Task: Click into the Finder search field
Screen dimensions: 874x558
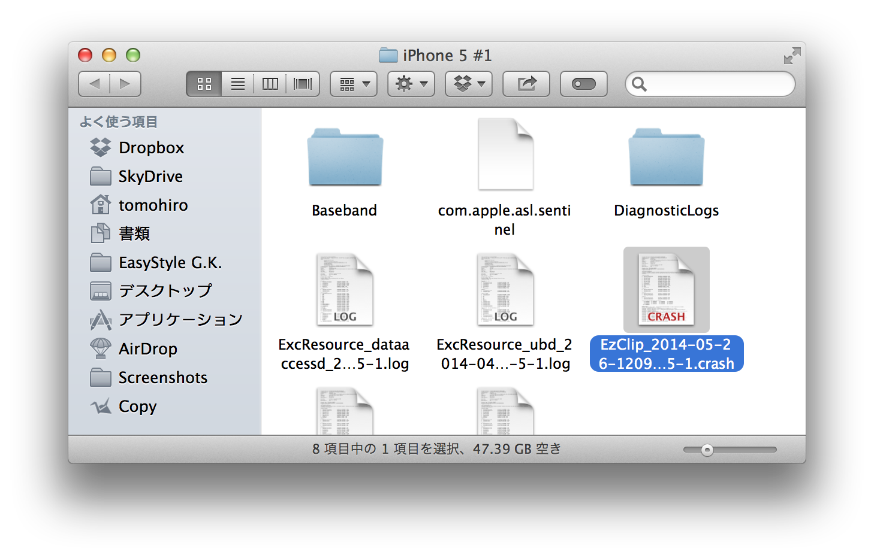Action: pyautogui.click(x=710, y=84)
